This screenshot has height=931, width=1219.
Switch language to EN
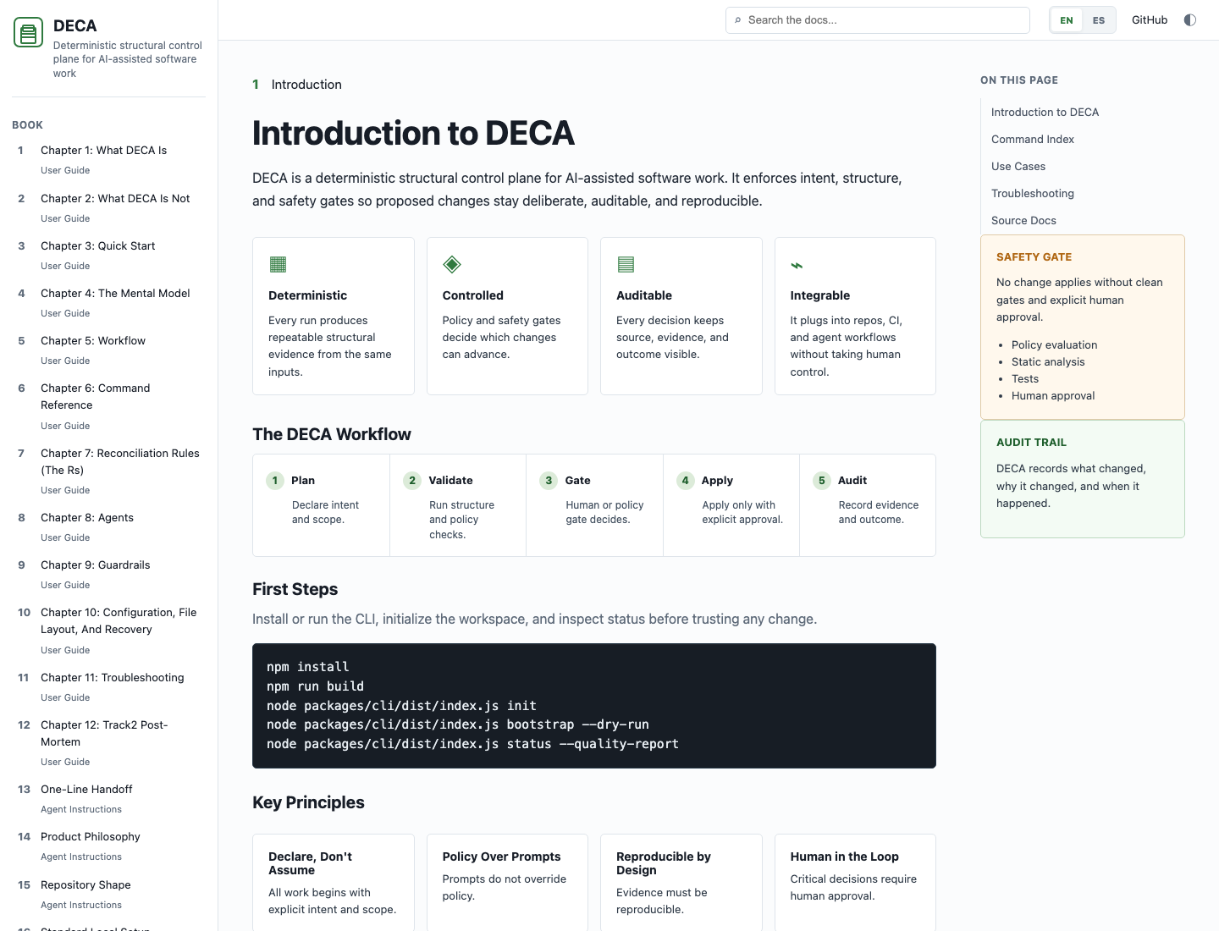(x=1067, y=20)
